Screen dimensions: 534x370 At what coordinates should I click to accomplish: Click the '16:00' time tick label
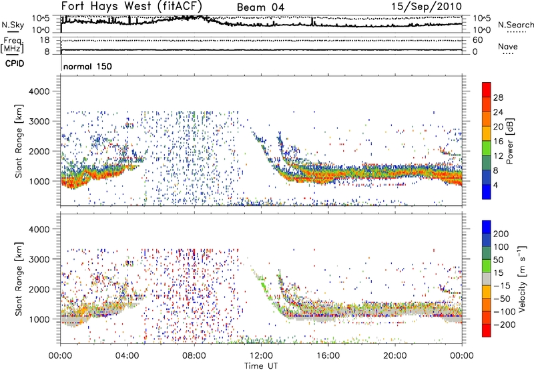[328, 356]
